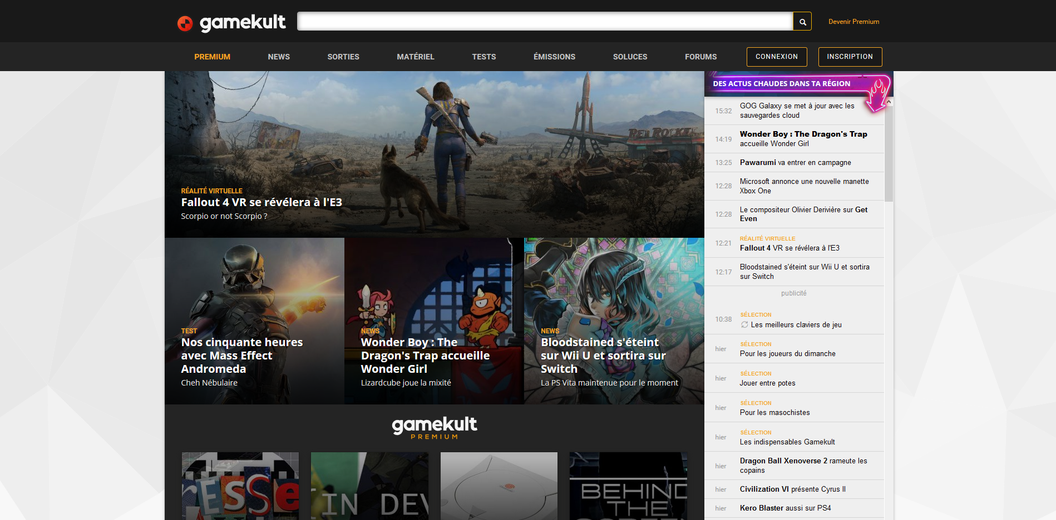Click the Scorpio or not Scorpio subtitle

point(224,216)
